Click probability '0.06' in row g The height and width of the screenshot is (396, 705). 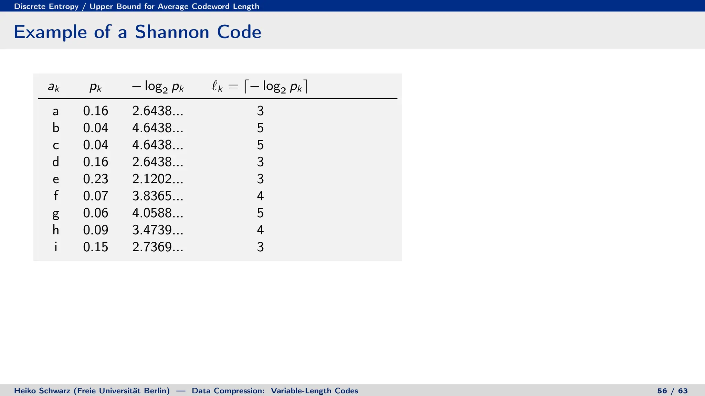click(x=96, y=213)
